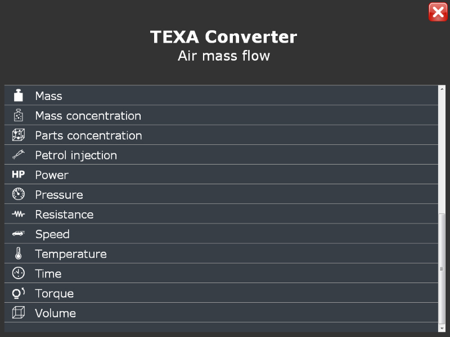Image resolution: width=450 pixels, height=337 pixels.
Task: Select the gauge icon next to Pressure
Action: [19, 194]
